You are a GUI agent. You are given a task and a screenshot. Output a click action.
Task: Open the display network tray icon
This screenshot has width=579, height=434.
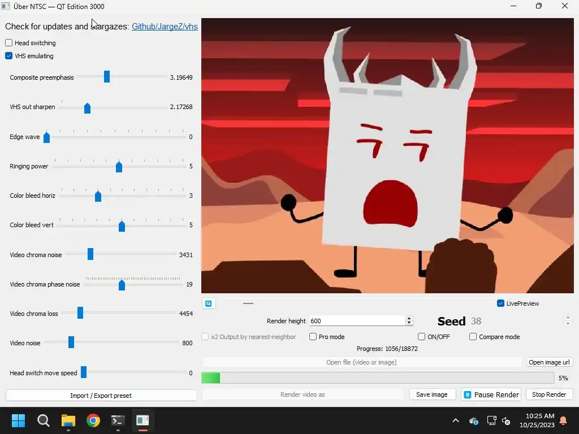coord(491,420)
